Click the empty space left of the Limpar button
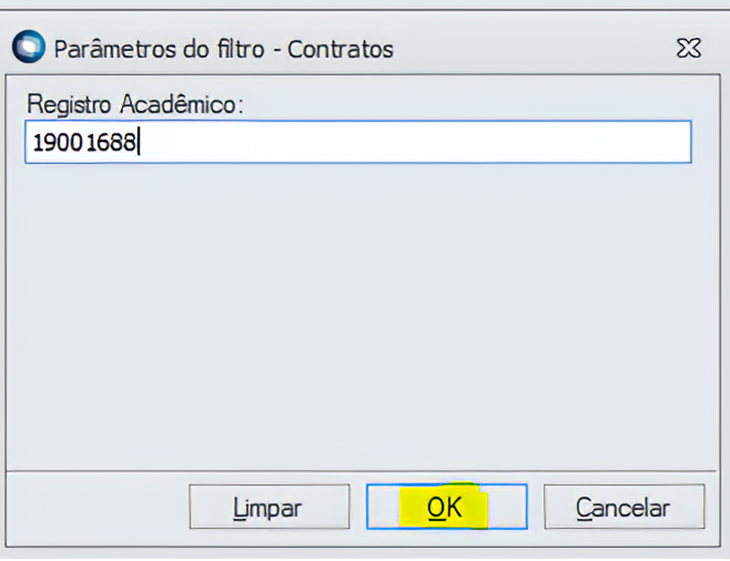Image resolution: width=730 pixels, height=561 pixels. tap(97, 507)
